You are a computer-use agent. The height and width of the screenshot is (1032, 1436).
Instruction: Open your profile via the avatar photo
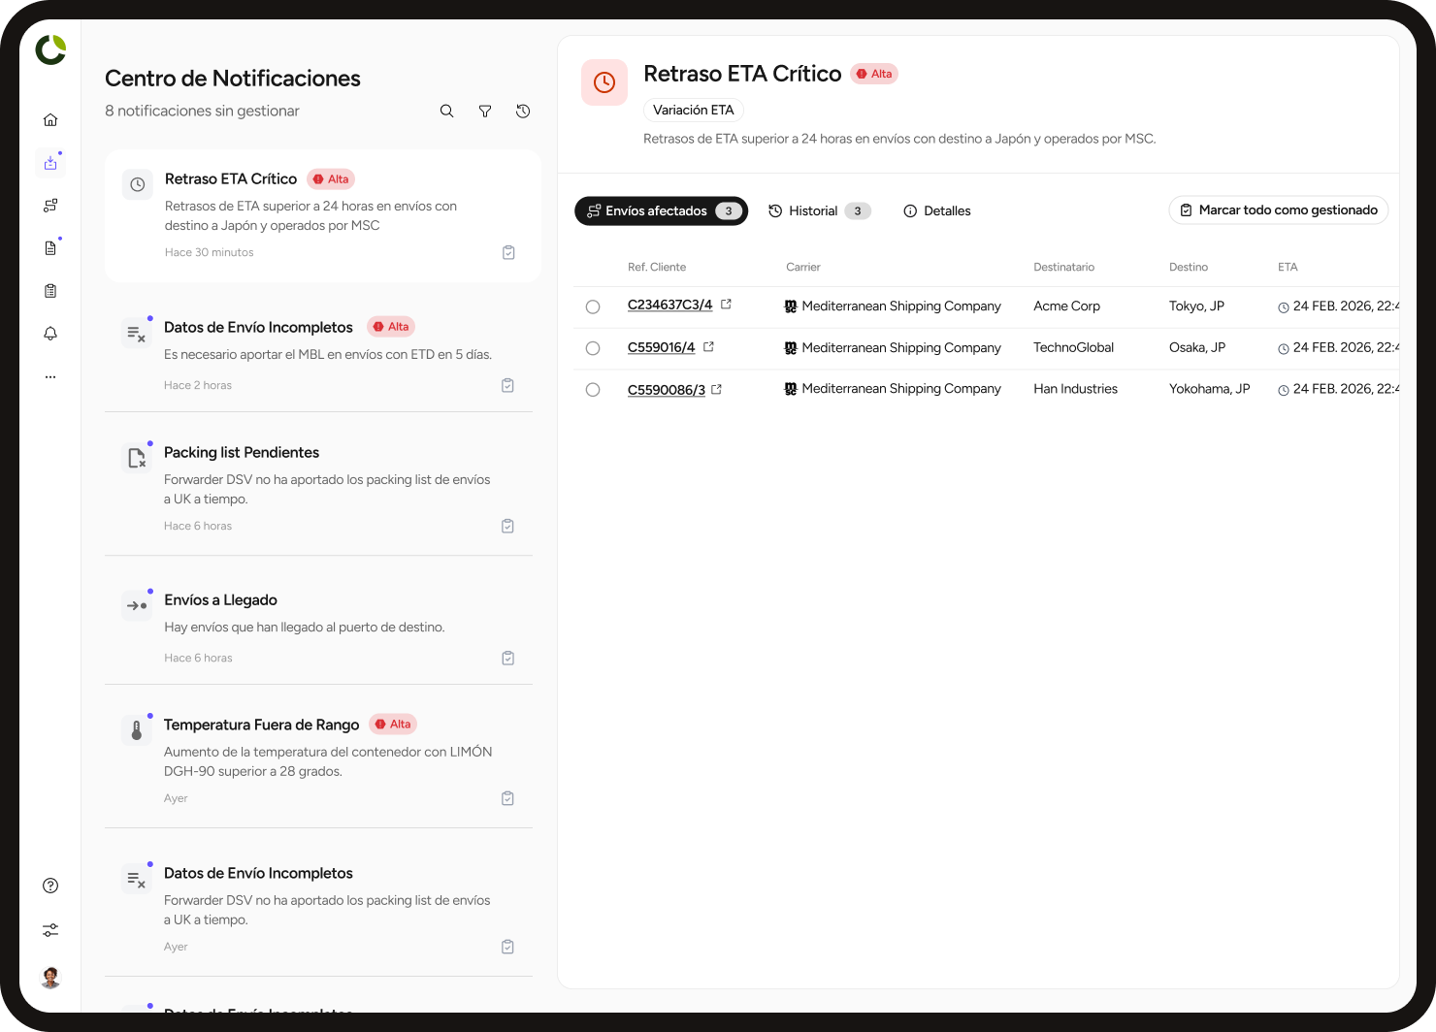tap(50, 978)
